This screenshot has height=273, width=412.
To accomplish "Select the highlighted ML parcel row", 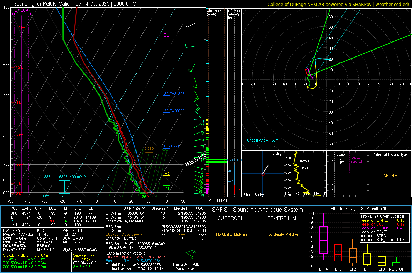I will pos(53,221).
